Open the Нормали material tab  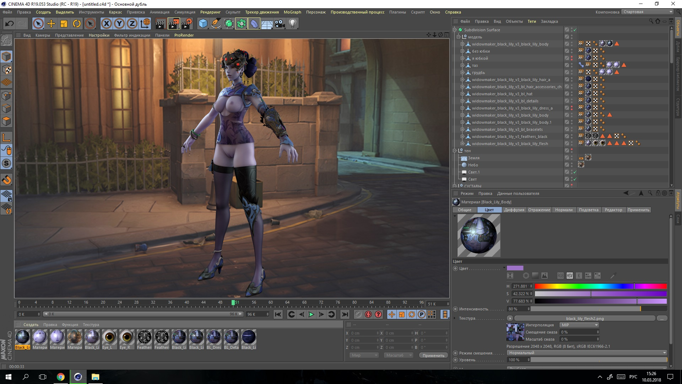click(x=564, y=210)
